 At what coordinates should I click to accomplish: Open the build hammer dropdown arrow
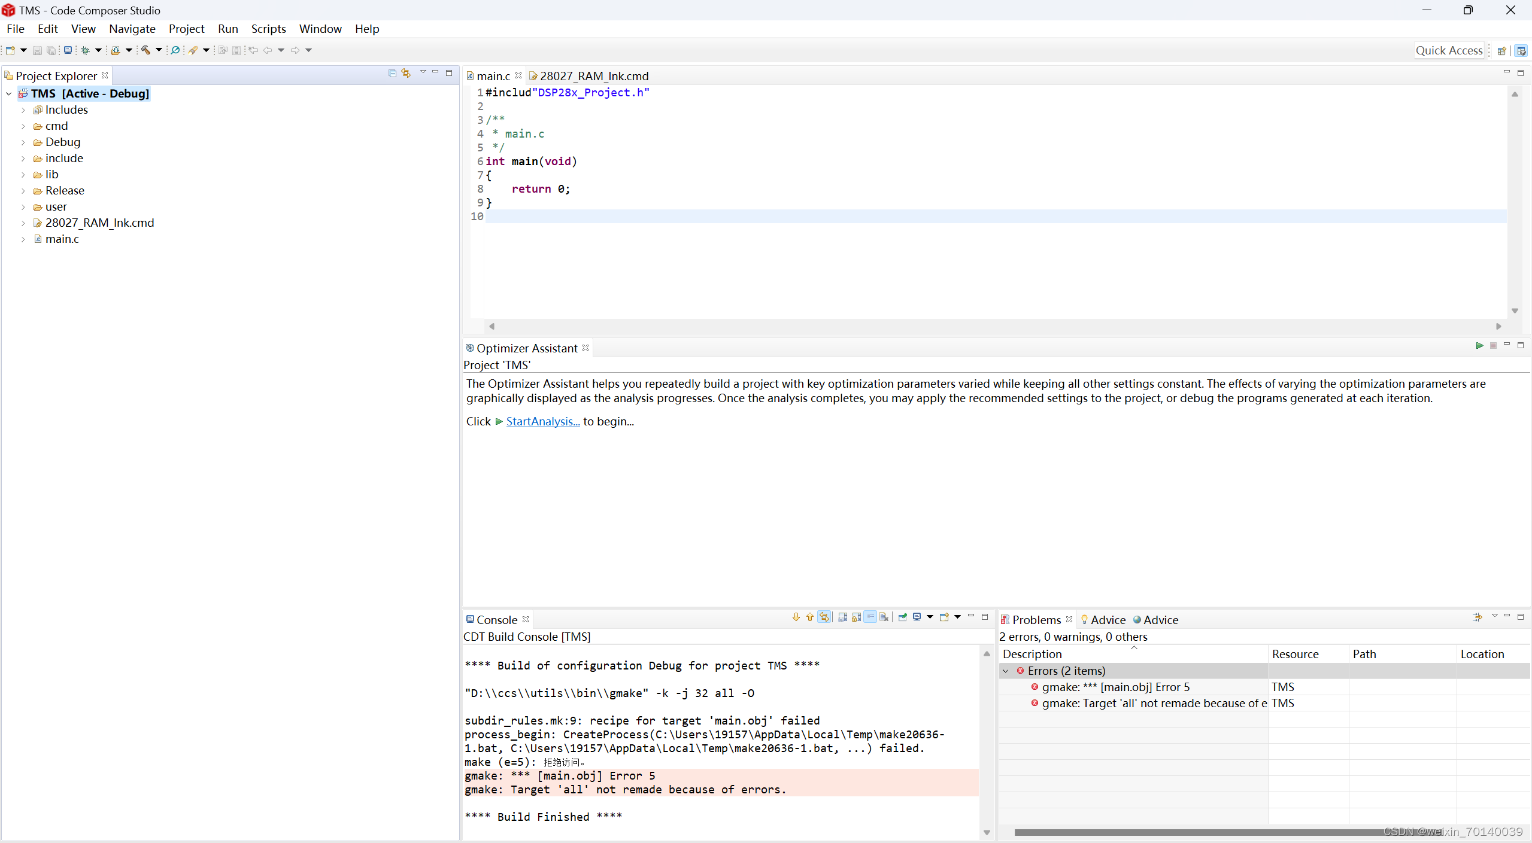[x=159, y=50]
